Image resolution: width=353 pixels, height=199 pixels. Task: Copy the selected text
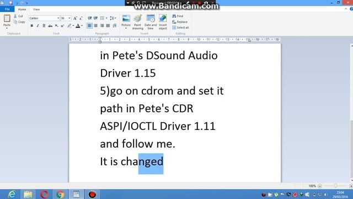pyautogui.click(x=19, y=22)
